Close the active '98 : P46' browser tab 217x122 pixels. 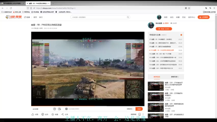pyautogui.click(x=49, y=3)
